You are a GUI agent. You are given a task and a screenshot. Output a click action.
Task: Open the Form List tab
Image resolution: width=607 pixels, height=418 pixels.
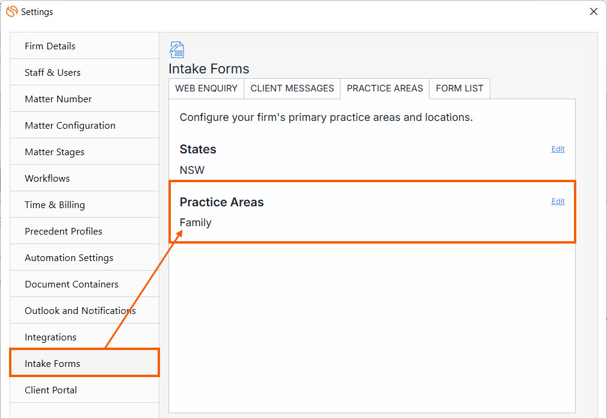pyautogui.click(x=460, y=88)
